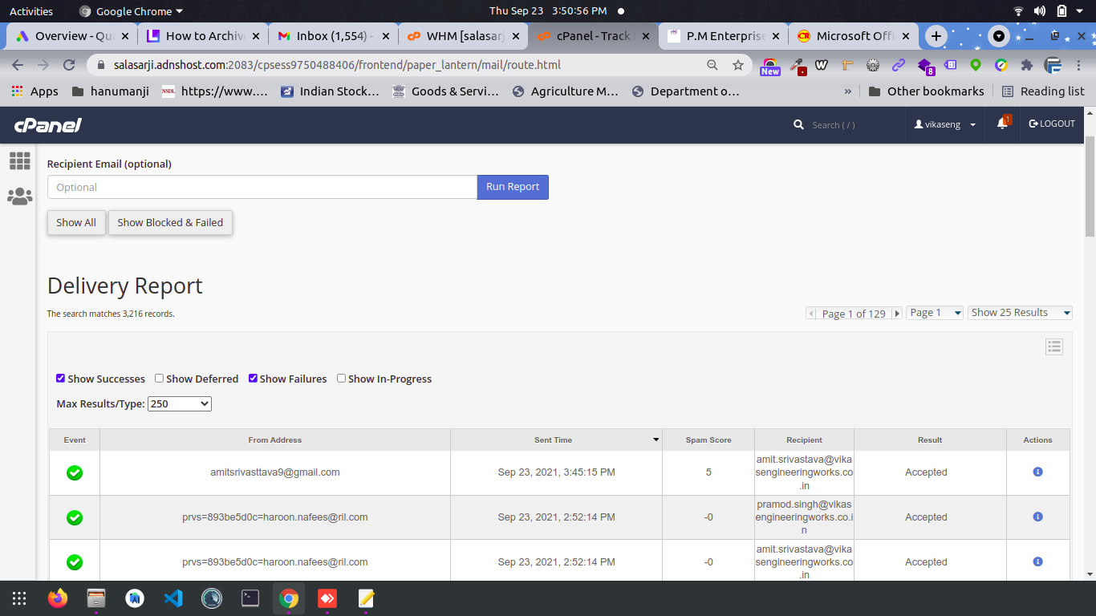Click the cPanel notifications bell
Screen dimensions: 1096x616
click(1002, 124)
